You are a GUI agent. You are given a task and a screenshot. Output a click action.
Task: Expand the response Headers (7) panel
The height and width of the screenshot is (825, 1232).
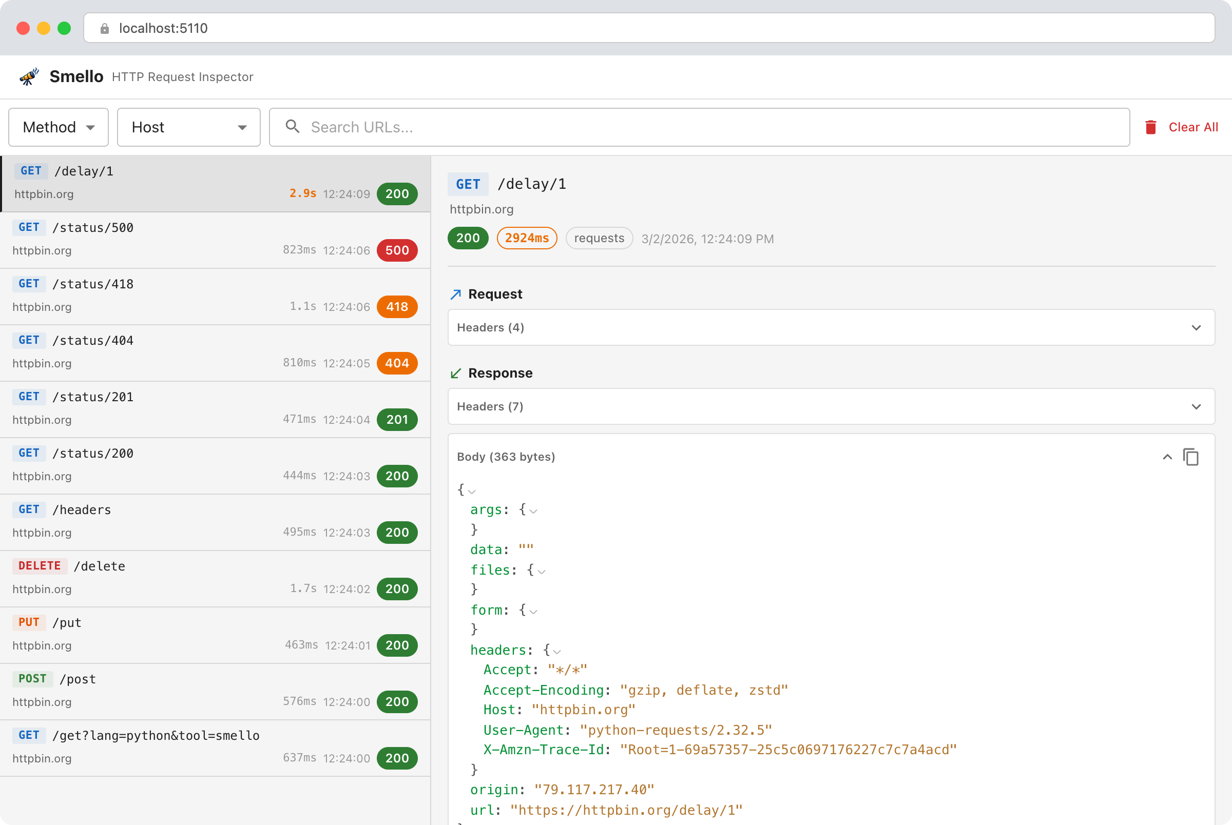[x=831, y=406]
